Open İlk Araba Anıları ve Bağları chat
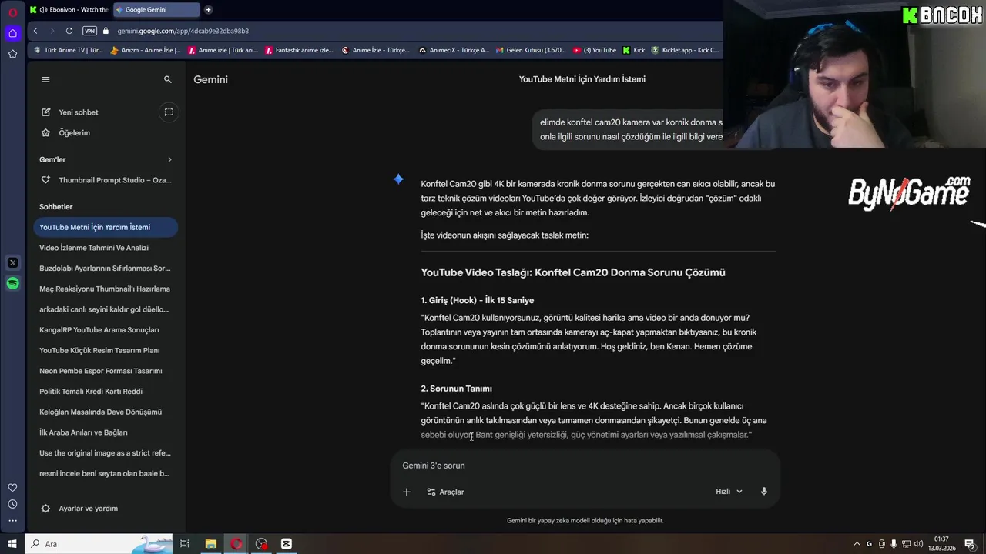This screenshot has height=554, width=986. click(106, 432)
